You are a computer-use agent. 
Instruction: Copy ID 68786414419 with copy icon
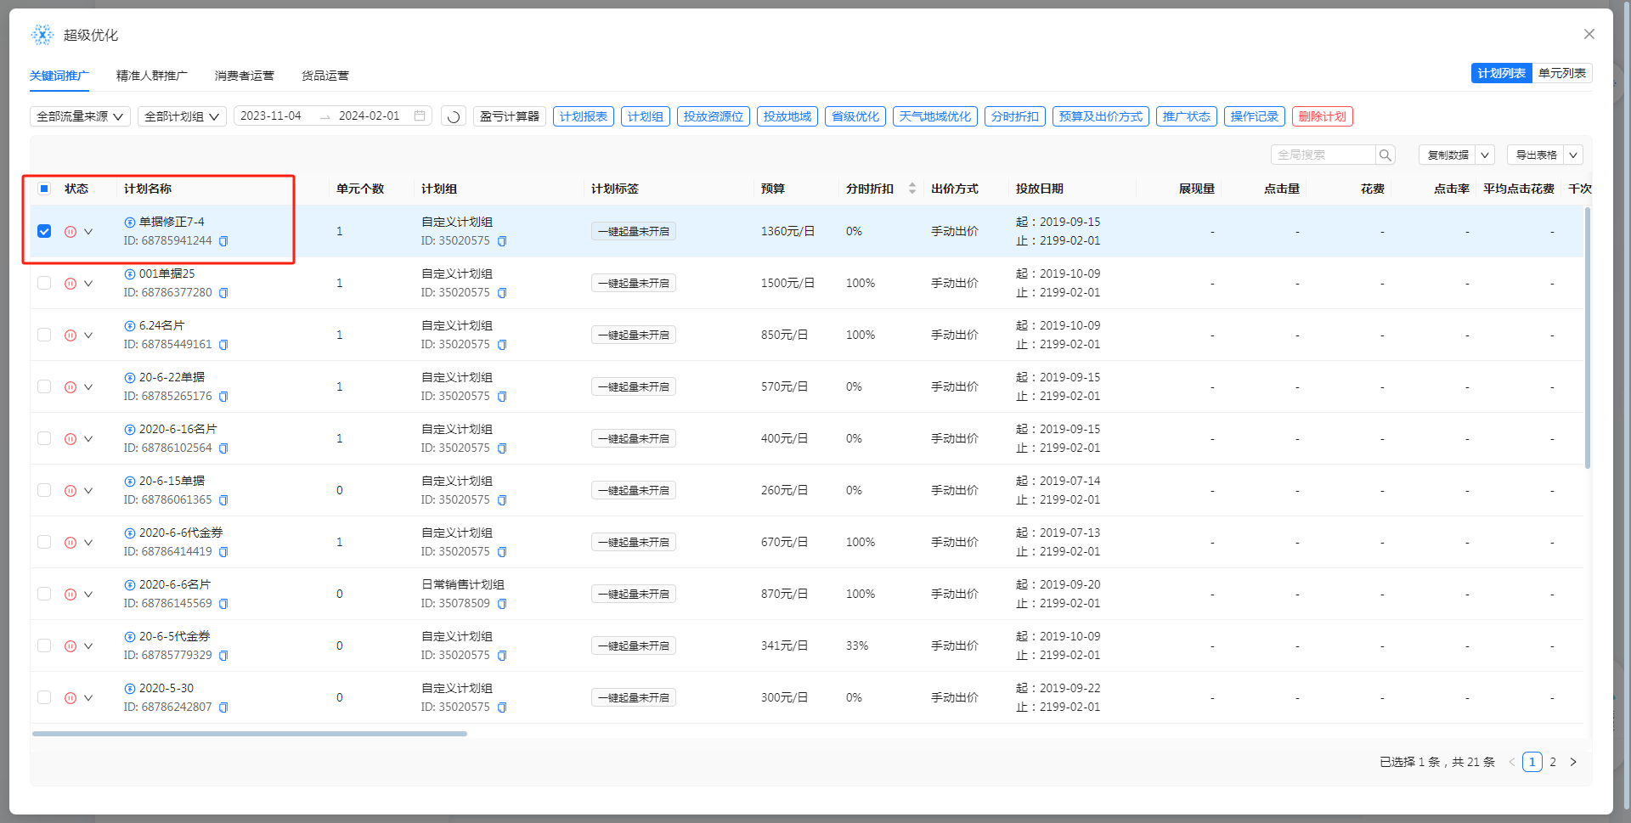pos(223,552)
